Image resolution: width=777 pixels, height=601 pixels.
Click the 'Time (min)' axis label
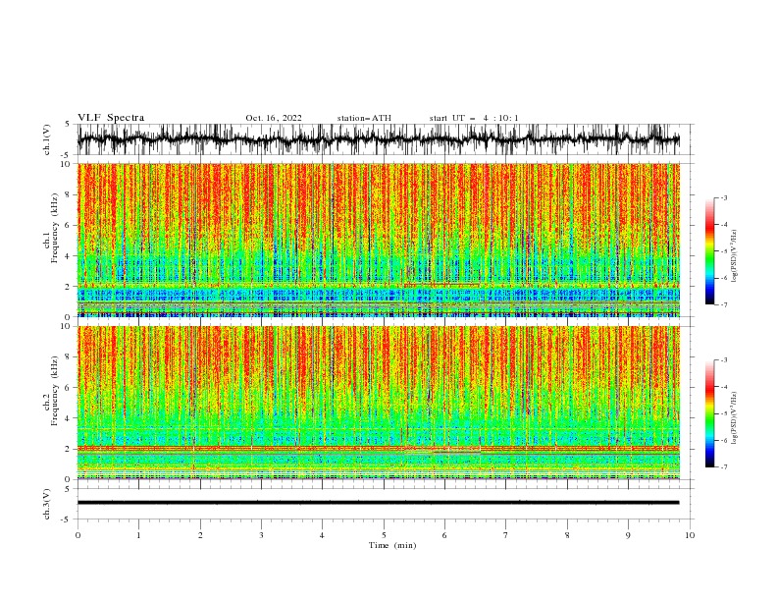click(392, 545)
